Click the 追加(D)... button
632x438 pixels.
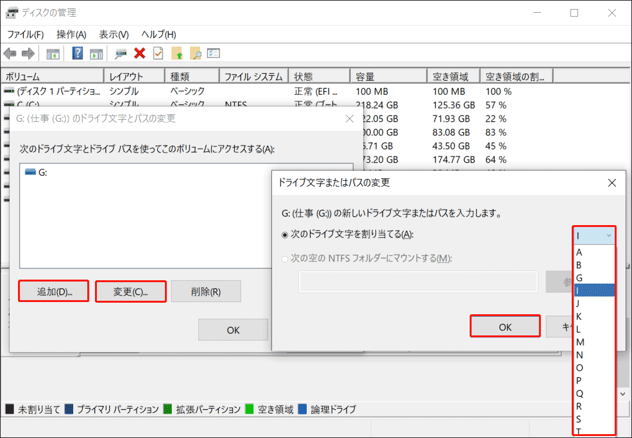click(x=54, y=291)
